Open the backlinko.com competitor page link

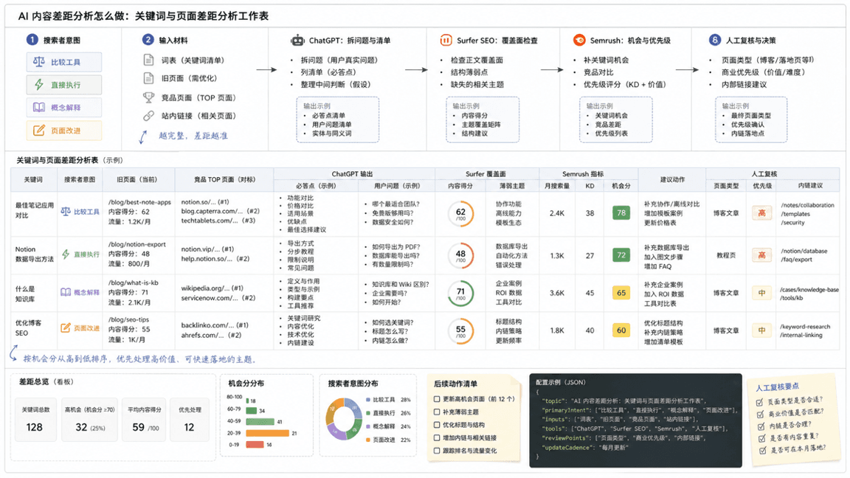pyautogui.click(x=215, y=325)
